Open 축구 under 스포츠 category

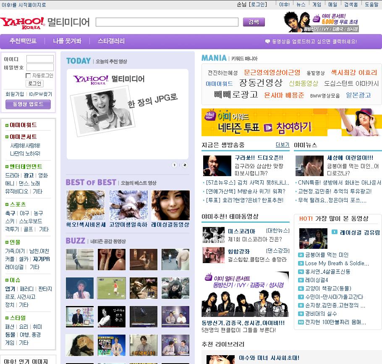click(10, 213)
